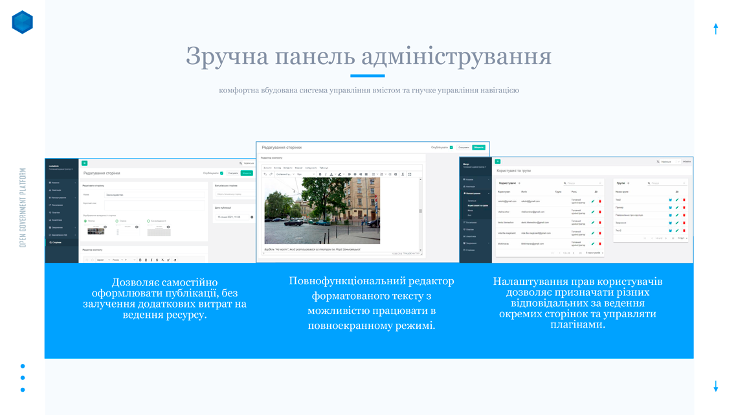738x415 pixels.
Task: Delete the denis.klemeshov user with red icon
Action: (x=600, y=223)
